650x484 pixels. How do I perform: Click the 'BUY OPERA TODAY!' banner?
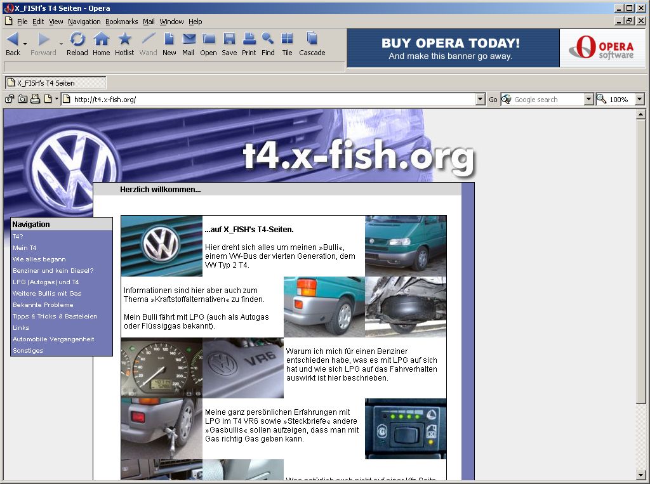pyautogui.click(x=453, y=48)
